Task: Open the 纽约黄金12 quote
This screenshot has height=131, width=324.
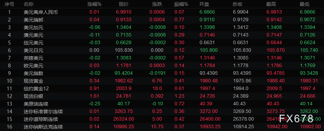Action: (x=162, y=89)
